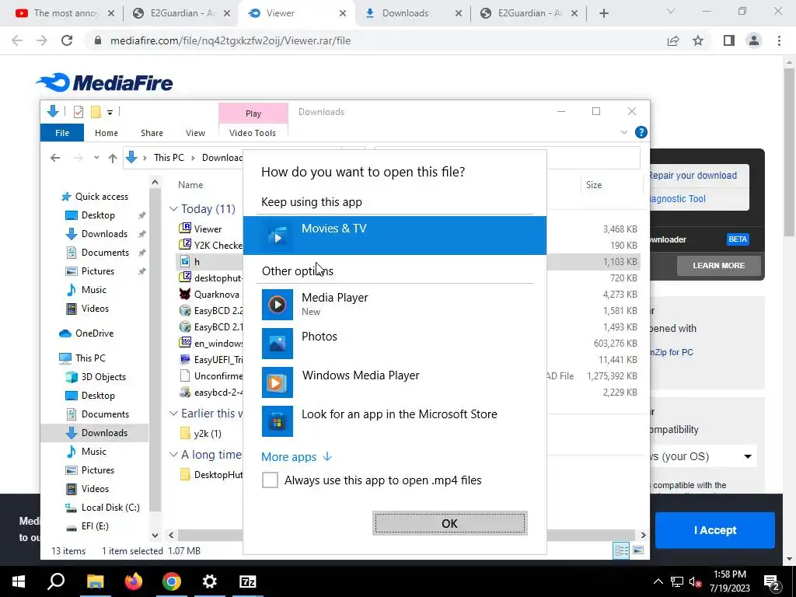
Task: Expand Explorer ribbon chevron
Action: pos(624,132)
